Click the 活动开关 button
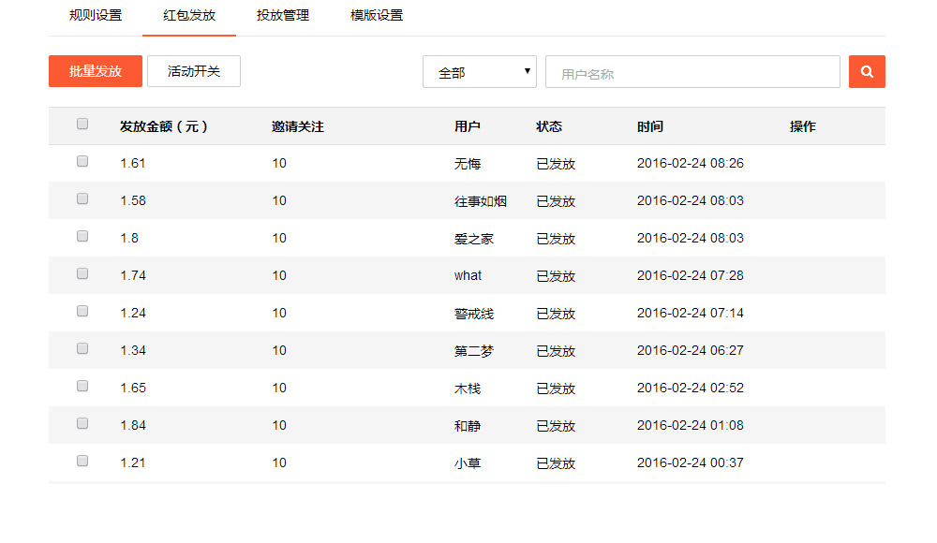Viewport: 937px width, 543px height. pyautogui.click(x=194, y=71)
